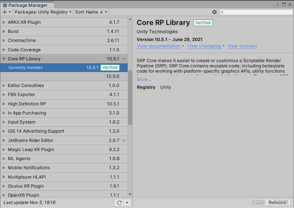This screenshot has height=208, width=294.
Task: Expand the ML Agents package
Action: click(4, 159)
